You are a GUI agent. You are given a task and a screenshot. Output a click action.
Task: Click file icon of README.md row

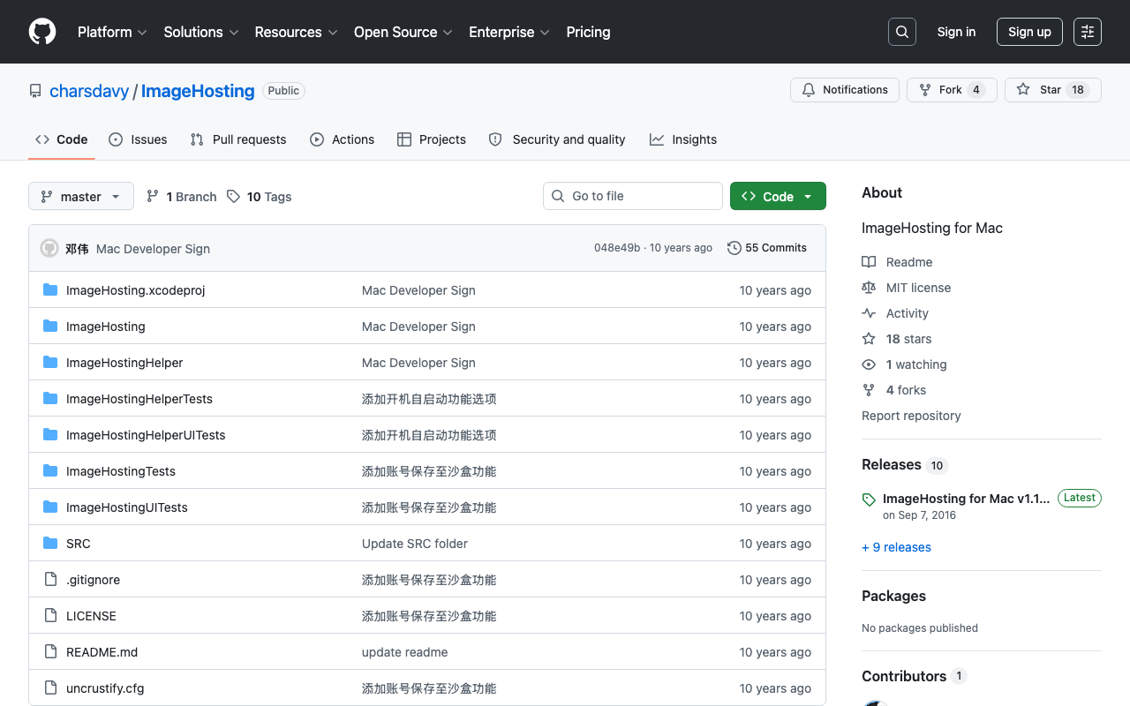point(50,652)
